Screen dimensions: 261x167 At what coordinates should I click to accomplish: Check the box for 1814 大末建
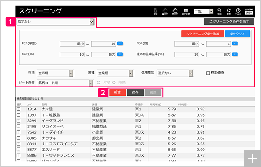[18, 109]
